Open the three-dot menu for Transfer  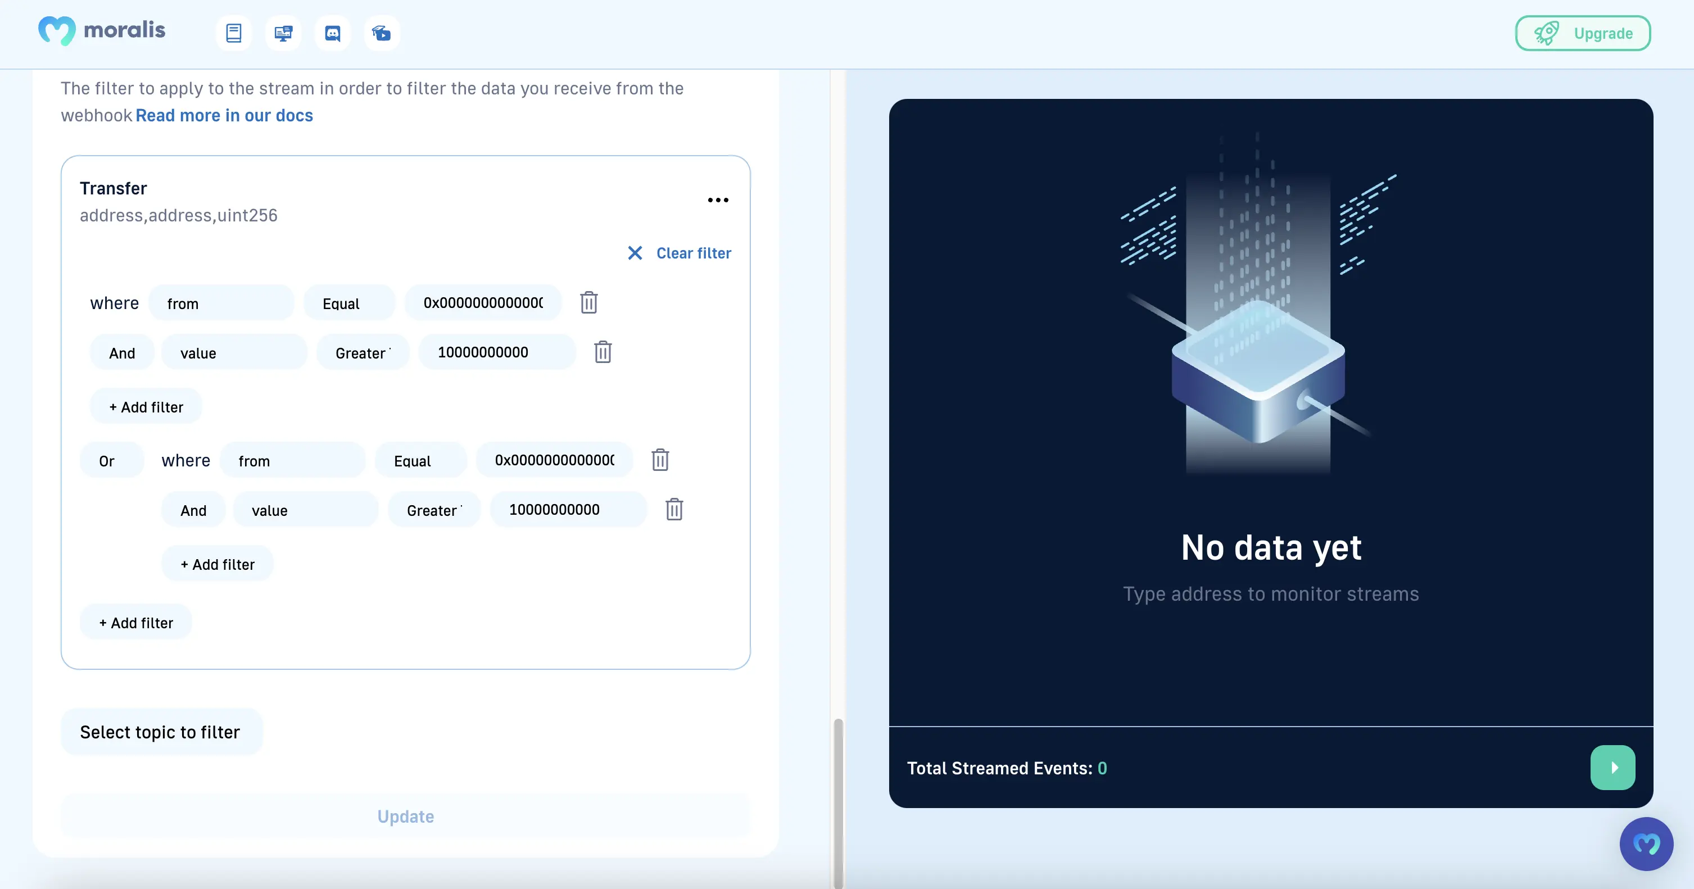(x=718, y=200)
